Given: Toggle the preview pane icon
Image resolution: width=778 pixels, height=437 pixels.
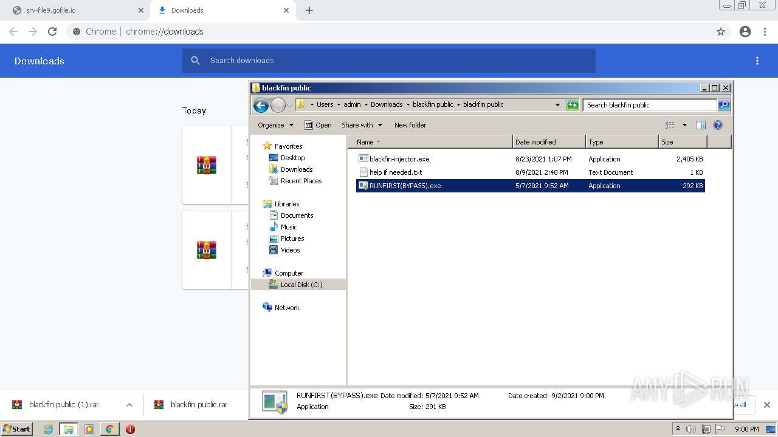Looking at the screenshot, I should point(701,125).
